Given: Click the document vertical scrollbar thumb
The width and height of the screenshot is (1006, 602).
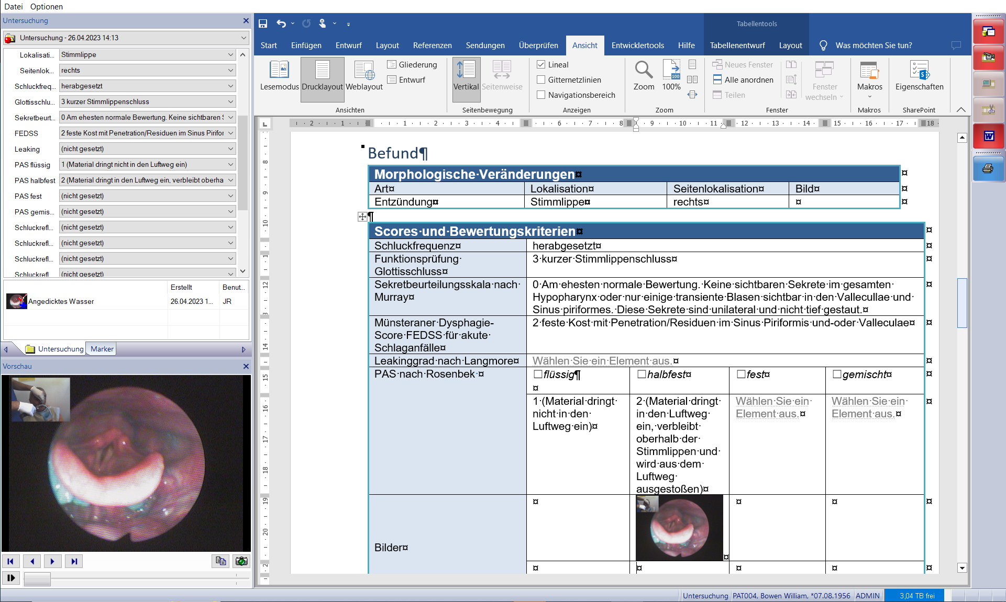Looking at the screenshot, I should 961,303.
